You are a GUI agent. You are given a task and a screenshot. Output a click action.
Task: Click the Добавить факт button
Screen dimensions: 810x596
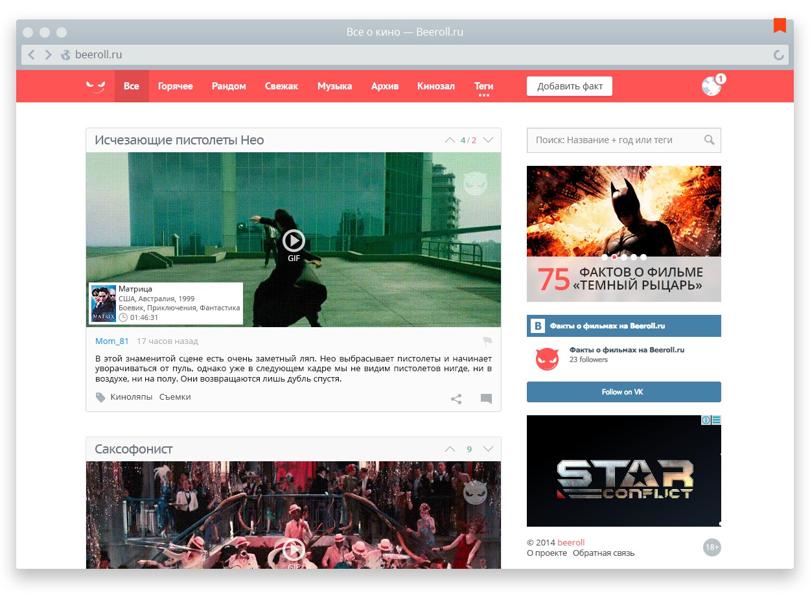pyautogui.click(x=570, y=86)
